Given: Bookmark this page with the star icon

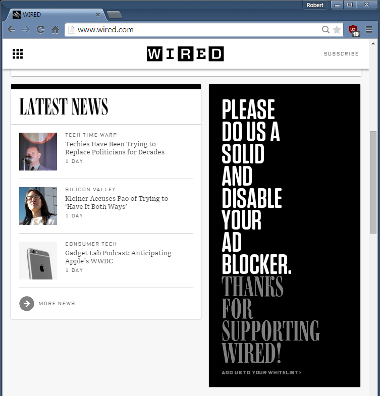Looking at the screenshot, I should [337, 30].
